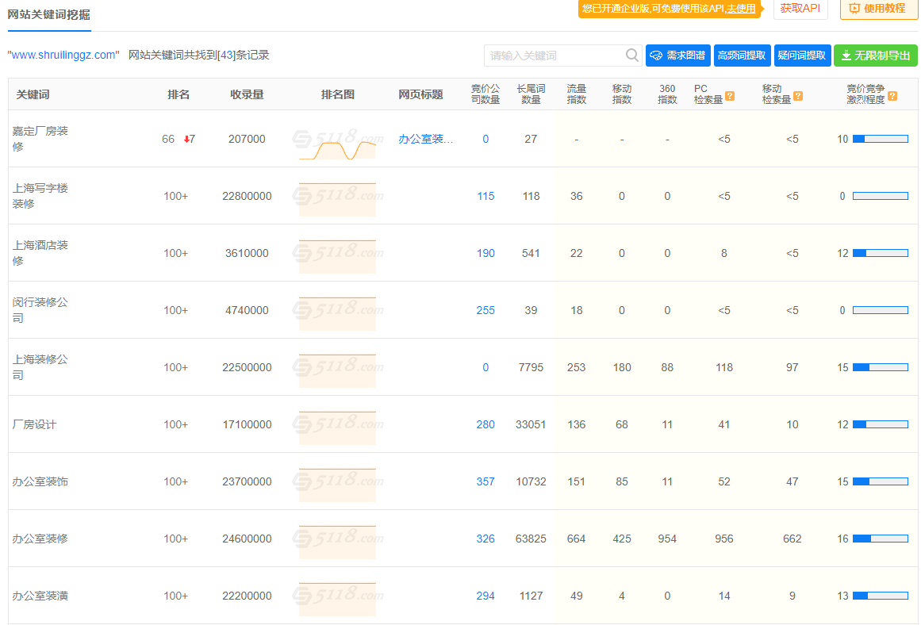This screenshot has height=625, width=921.
Task: Click the competition bar for 办公室装修
Action: [881, 539]
